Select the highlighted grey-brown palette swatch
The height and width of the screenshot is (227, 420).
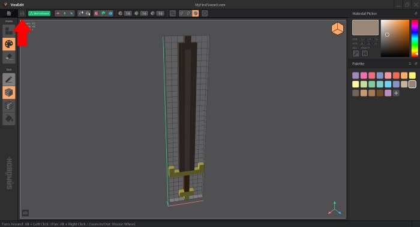pos(412,84)
